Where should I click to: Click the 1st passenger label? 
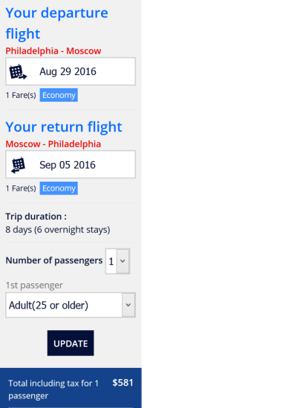click(34, 286)
